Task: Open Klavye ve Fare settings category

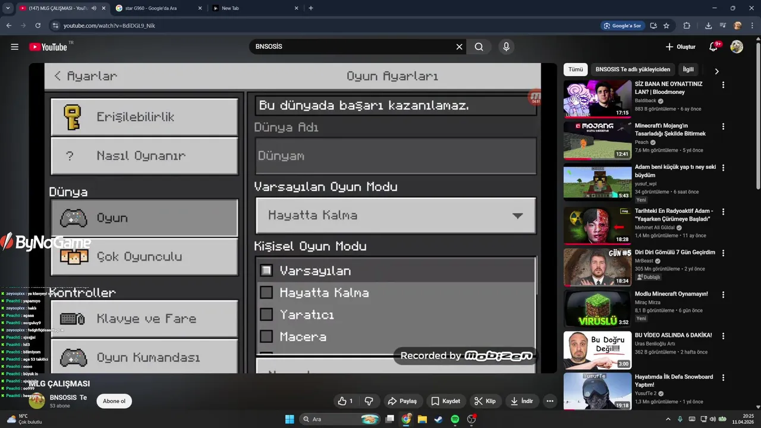Action: pyautogui.click(x=144, y=319)
